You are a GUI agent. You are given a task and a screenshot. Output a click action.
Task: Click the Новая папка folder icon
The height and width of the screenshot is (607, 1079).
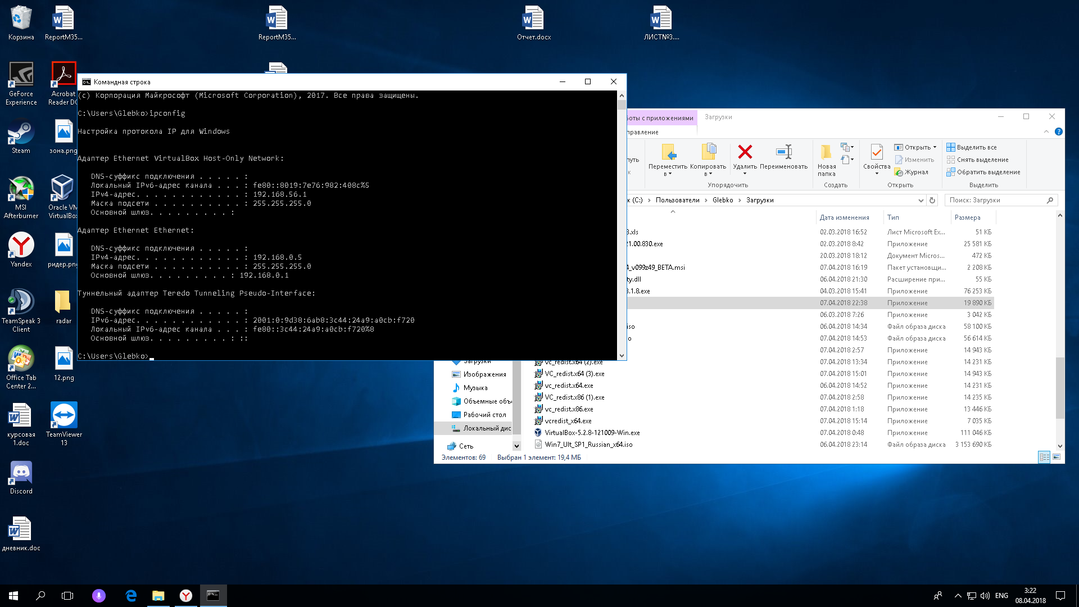click(826, 152)
